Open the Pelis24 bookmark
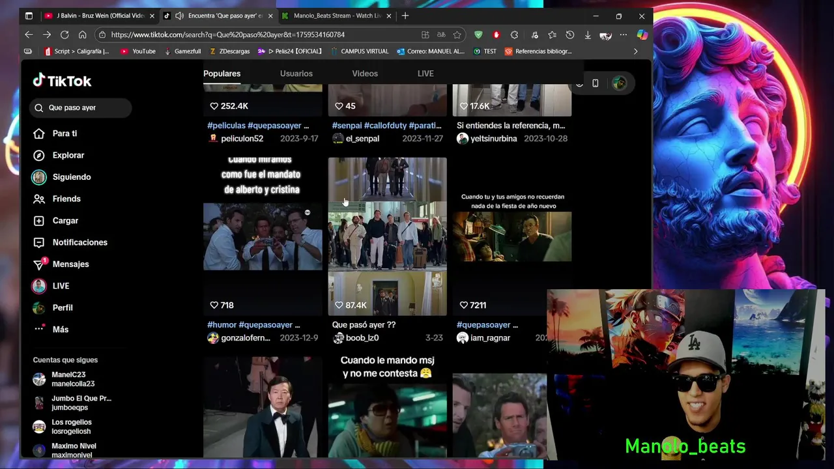834x469 pixels. click(x=290, y=51)
